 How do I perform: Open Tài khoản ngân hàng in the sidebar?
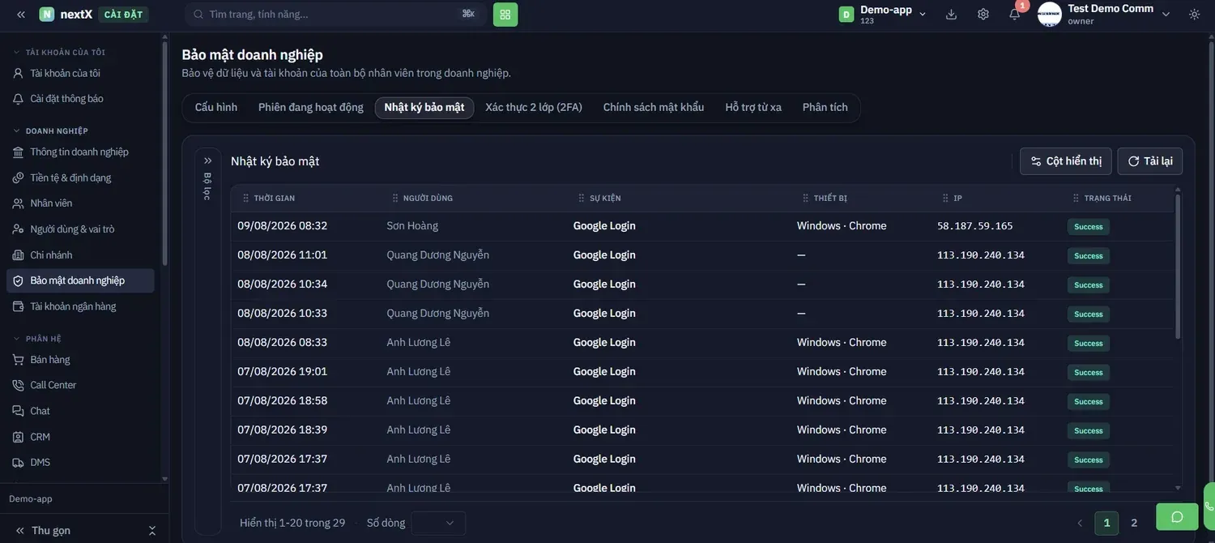point(81,306)
